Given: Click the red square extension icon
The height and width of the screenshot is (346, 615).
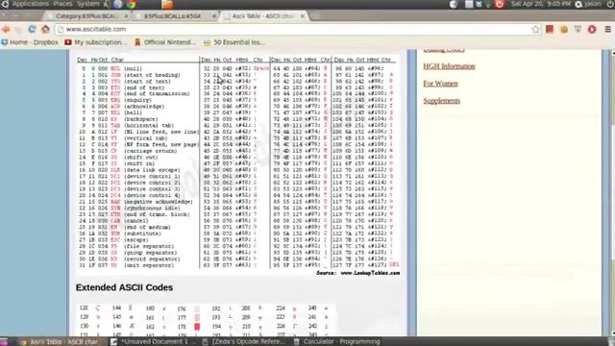Looking at the screenshot, I should click(x=550, y=29).
